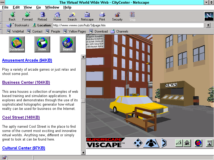This screenshot has width=214, height=160.
Task: Click the Superscape Viscape logo
Action: click(x=106, y=143)
